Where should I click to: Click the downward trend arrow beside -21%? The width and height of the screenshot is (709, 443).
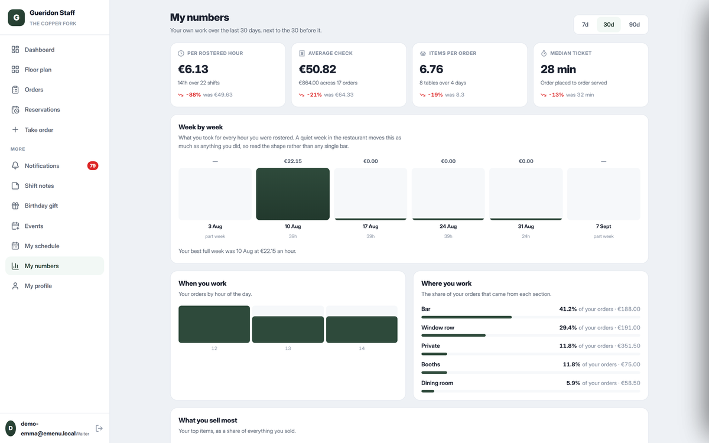302,95
